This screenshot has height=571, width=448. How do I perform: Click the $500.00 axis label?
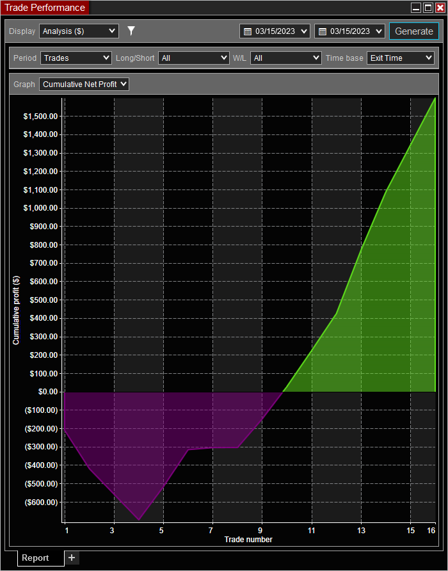coord(44,300)
